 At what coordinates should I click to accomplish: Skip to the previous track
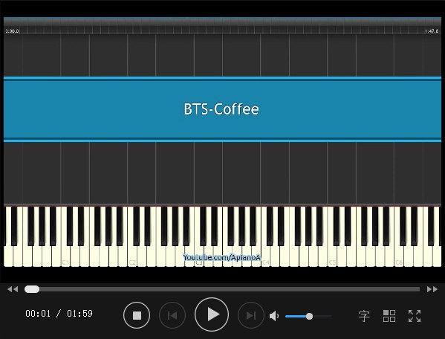tap(172, 315)
